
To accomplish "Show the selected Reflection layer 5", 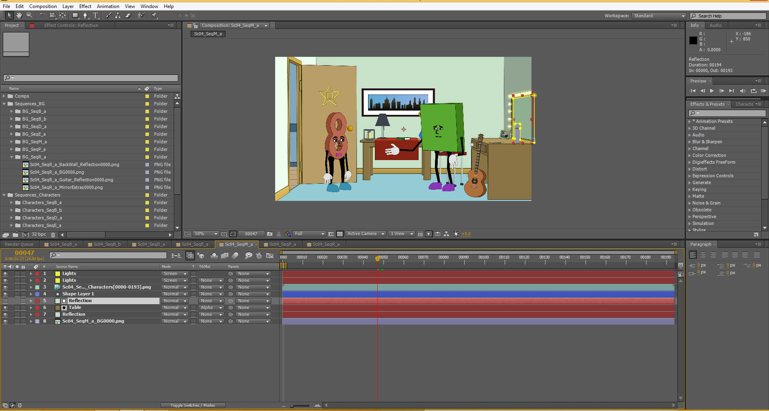I will pyautogui.click(x=5, y=301).
